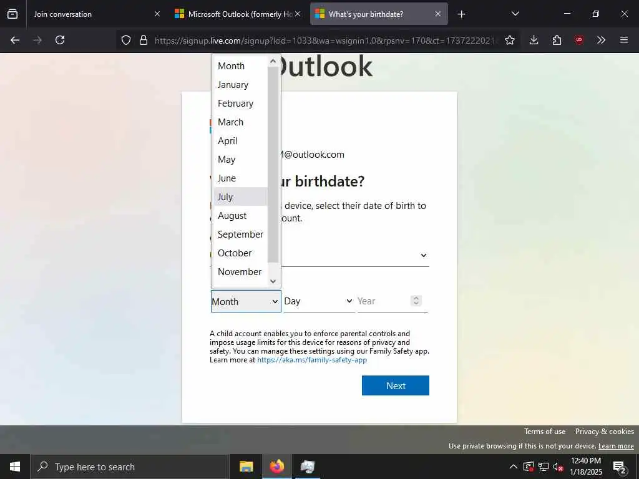The height and width of the screenshot is (479, 639).
Task: Close the Join conversation tab
Action: click(157, 14)
